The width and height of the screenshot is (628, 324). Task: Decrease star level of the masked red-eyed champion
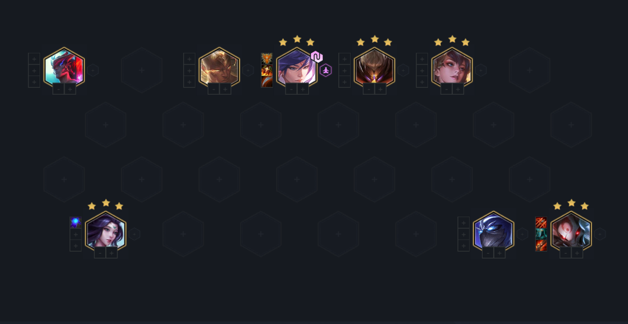click(x=565, y=253)
